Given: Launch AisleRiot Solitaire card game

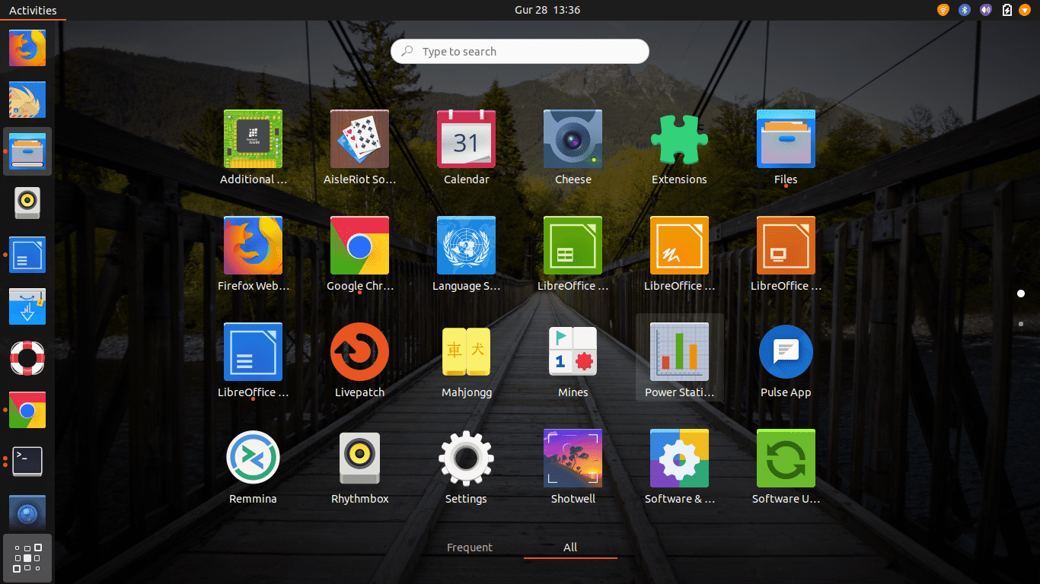Looking at the screenshot, I should pos(359,139).
